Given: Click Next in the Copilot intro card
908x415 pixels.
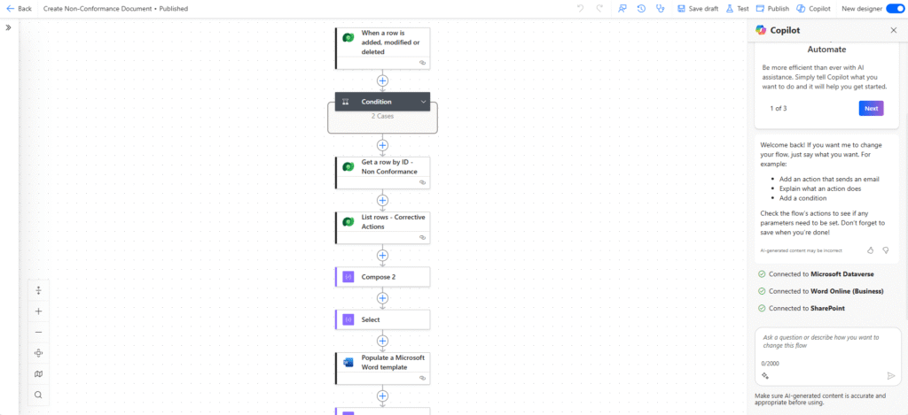Looking at the screenshot, I should coord(871,108).
